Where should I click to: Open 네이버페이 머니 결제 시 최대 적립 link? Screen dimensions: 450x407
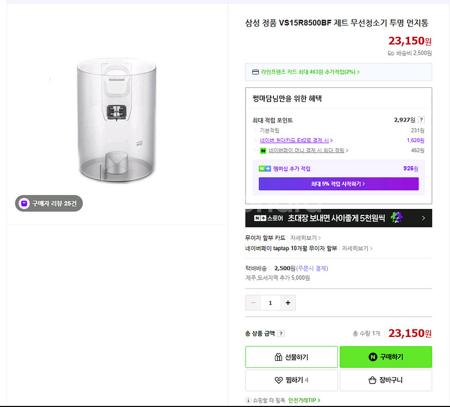coord(308,150)
